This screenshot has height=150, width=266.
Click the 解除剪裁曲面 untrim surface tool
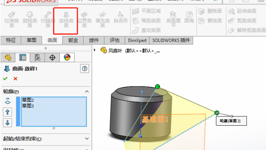[x=247, y=30]
